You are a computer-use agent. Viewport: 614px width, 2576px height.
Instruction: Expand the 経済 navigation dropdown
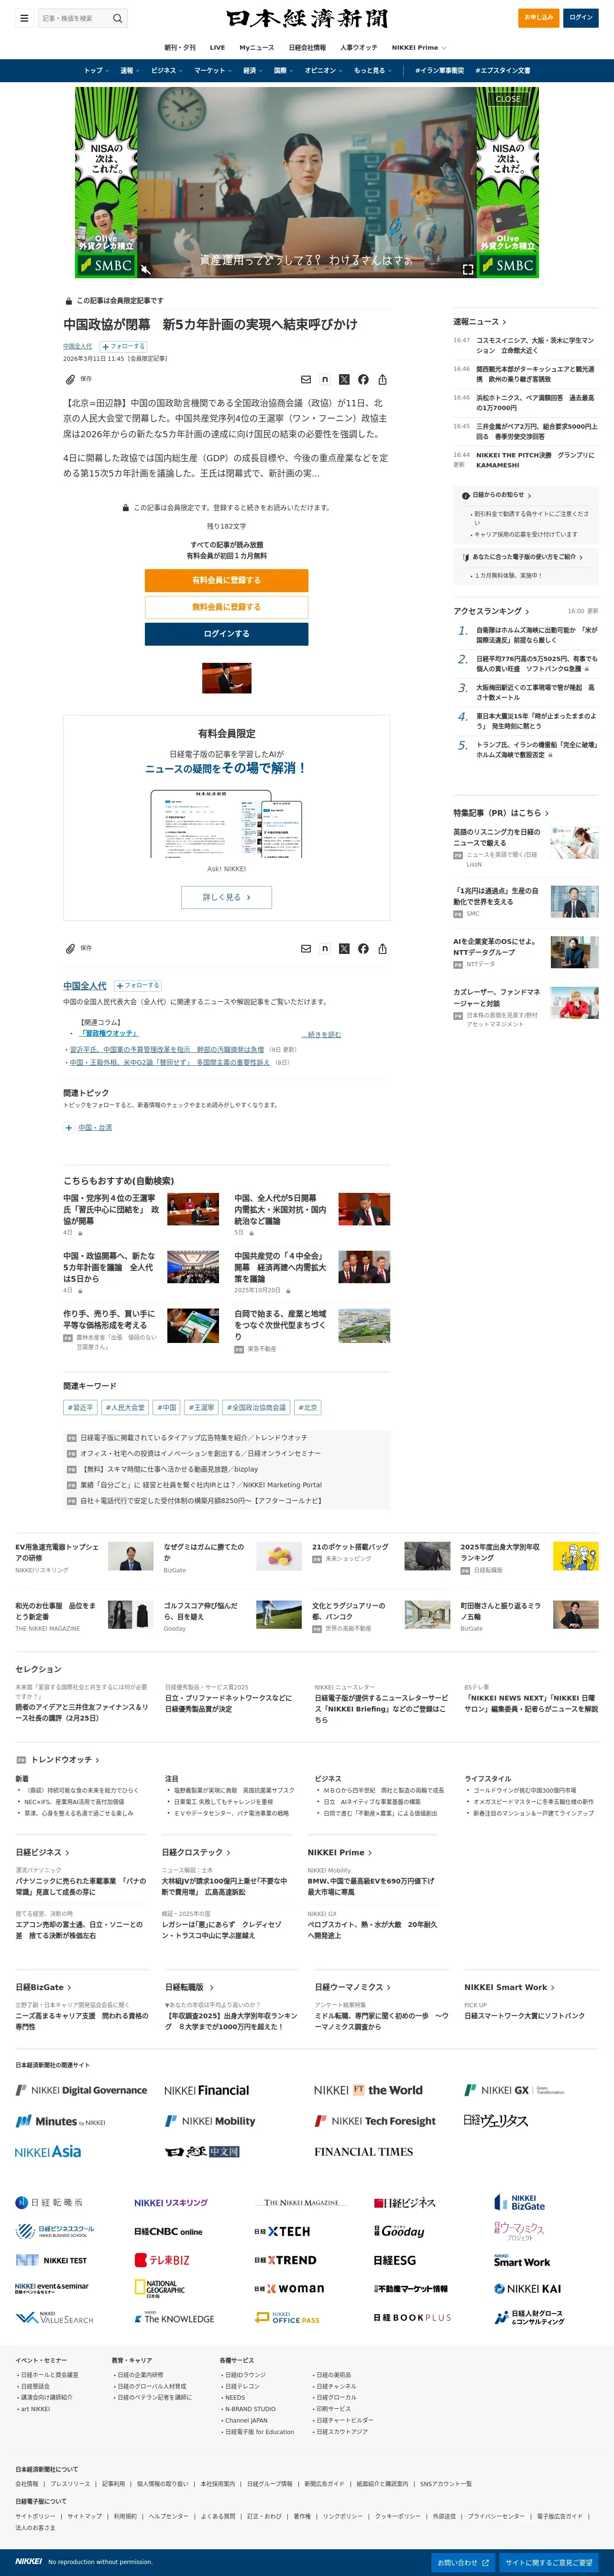pyautogui.click(x=253, y=71)
